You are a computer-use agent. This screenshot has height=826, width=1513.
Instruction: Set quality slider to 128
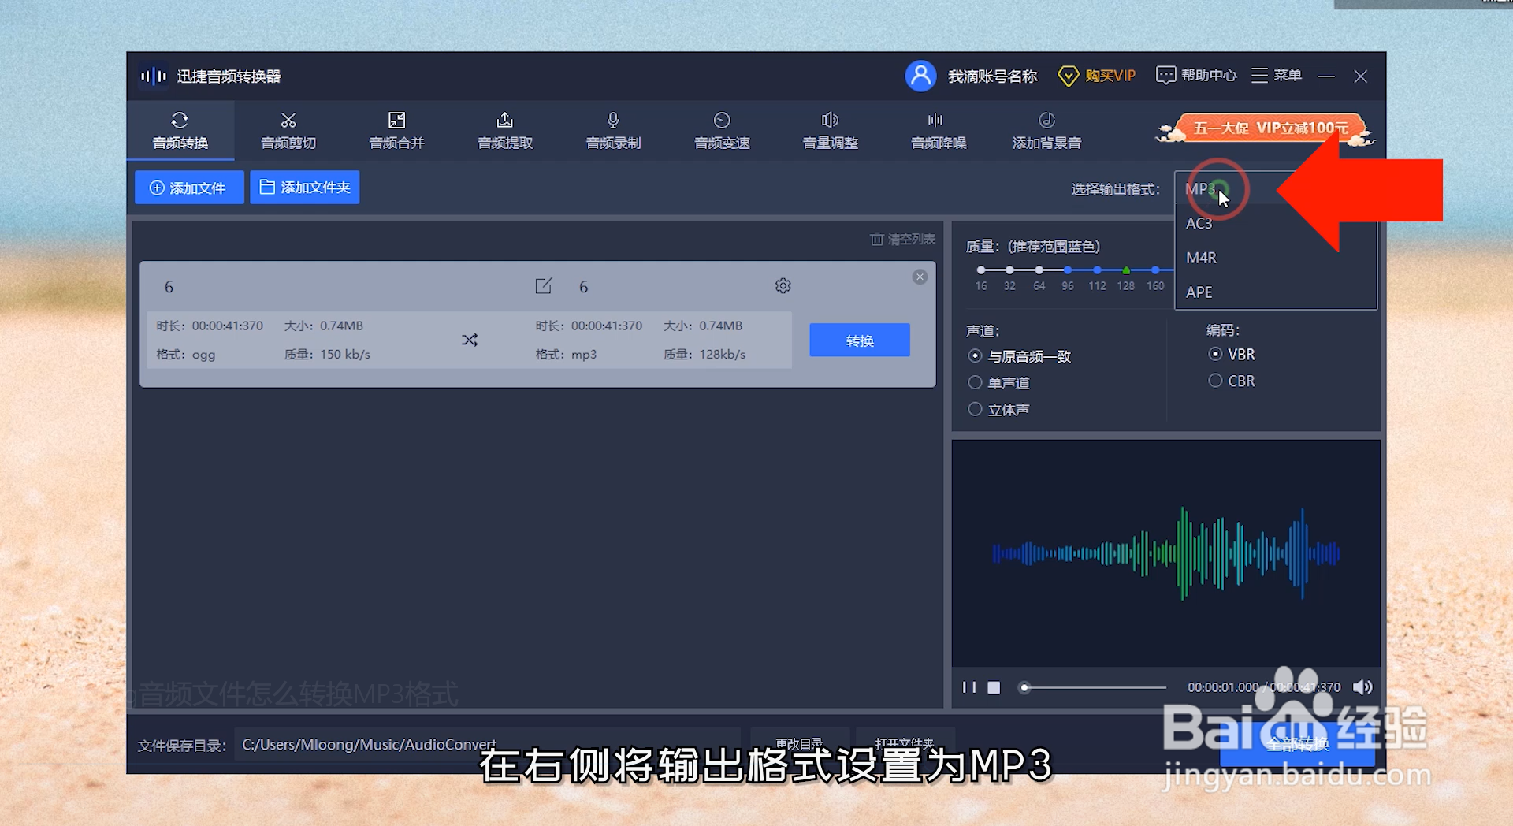click(1126, 270)
